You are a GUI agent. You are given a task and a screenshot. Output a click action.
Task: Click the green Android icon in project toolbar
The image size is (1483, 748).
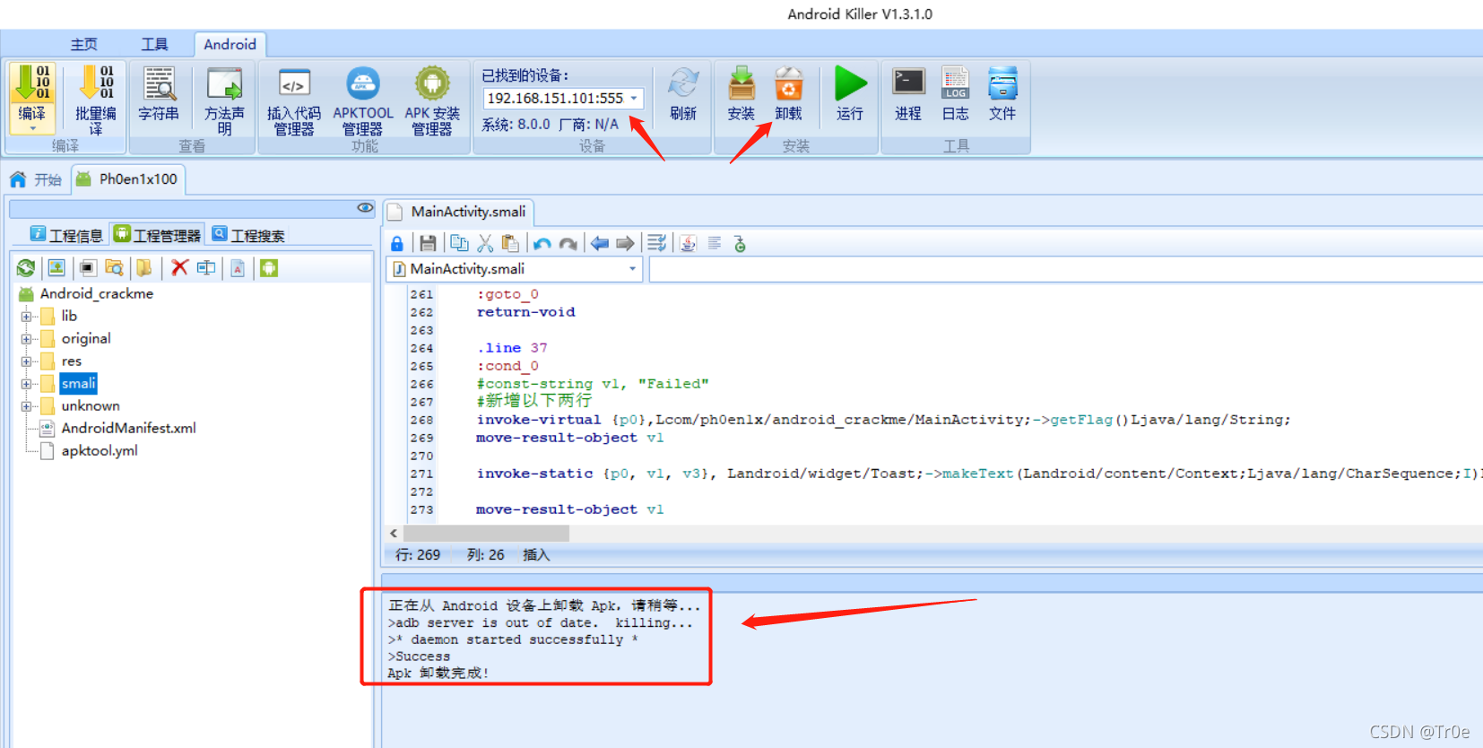tap(269, 267)
